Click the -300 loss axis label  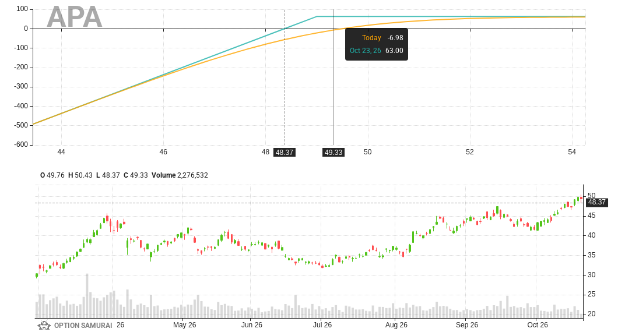(x=21, y=86)
